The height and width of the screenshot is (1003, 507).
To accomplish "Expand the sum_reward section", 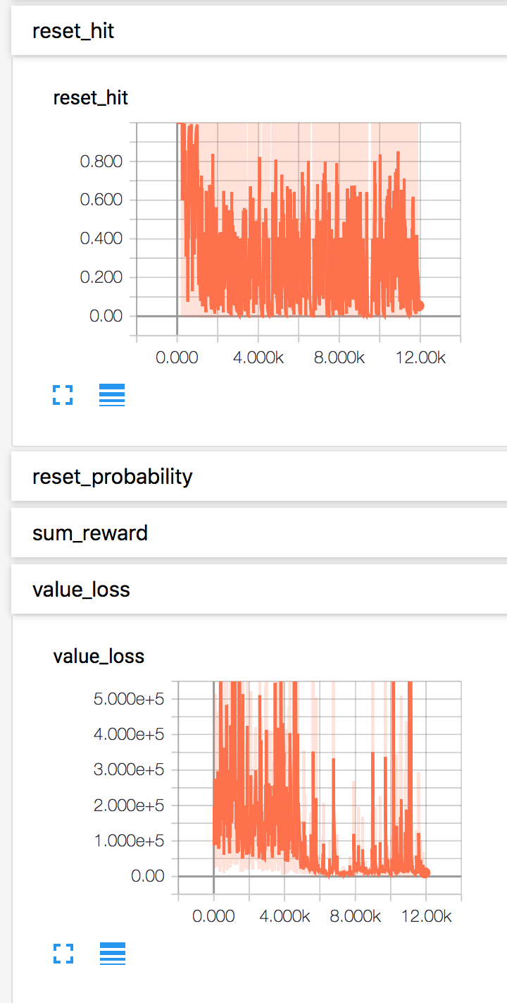I will (x=259, y=533).
